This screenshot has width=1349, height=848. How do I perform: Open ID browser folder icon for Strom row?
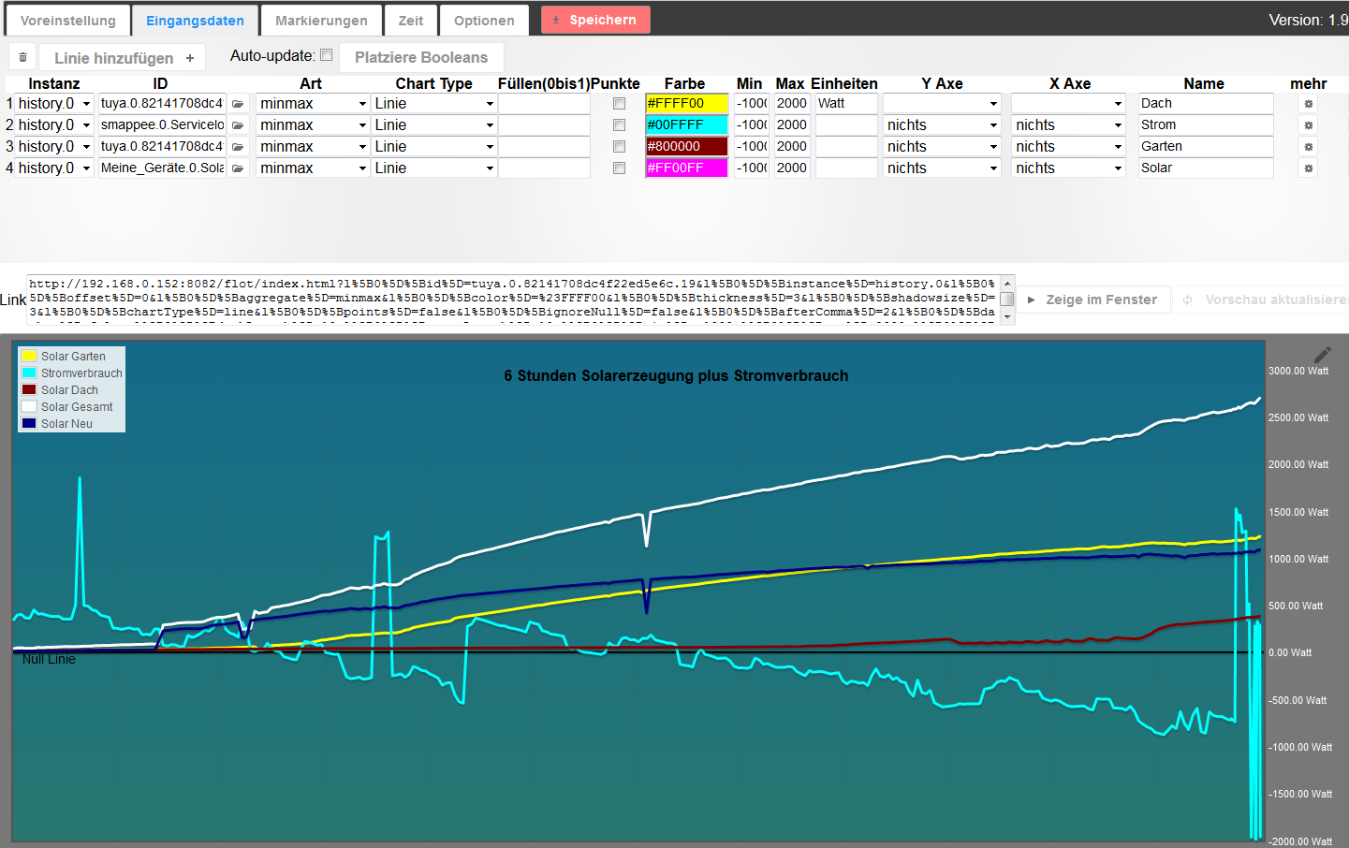pyautogui.click(x=238, y=125)
